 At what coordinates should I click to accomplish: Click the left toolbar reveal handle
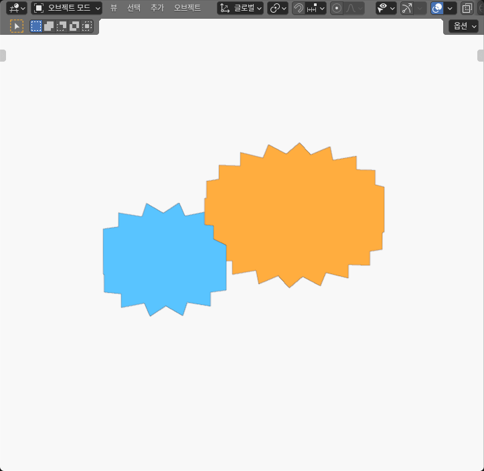(3, 56)
